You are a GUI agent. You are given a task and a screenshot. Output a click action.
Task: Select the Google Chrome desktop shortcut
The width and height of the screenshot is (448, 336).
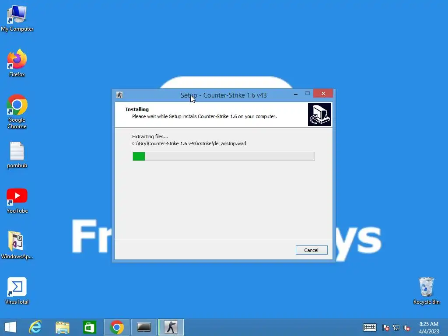17,112
